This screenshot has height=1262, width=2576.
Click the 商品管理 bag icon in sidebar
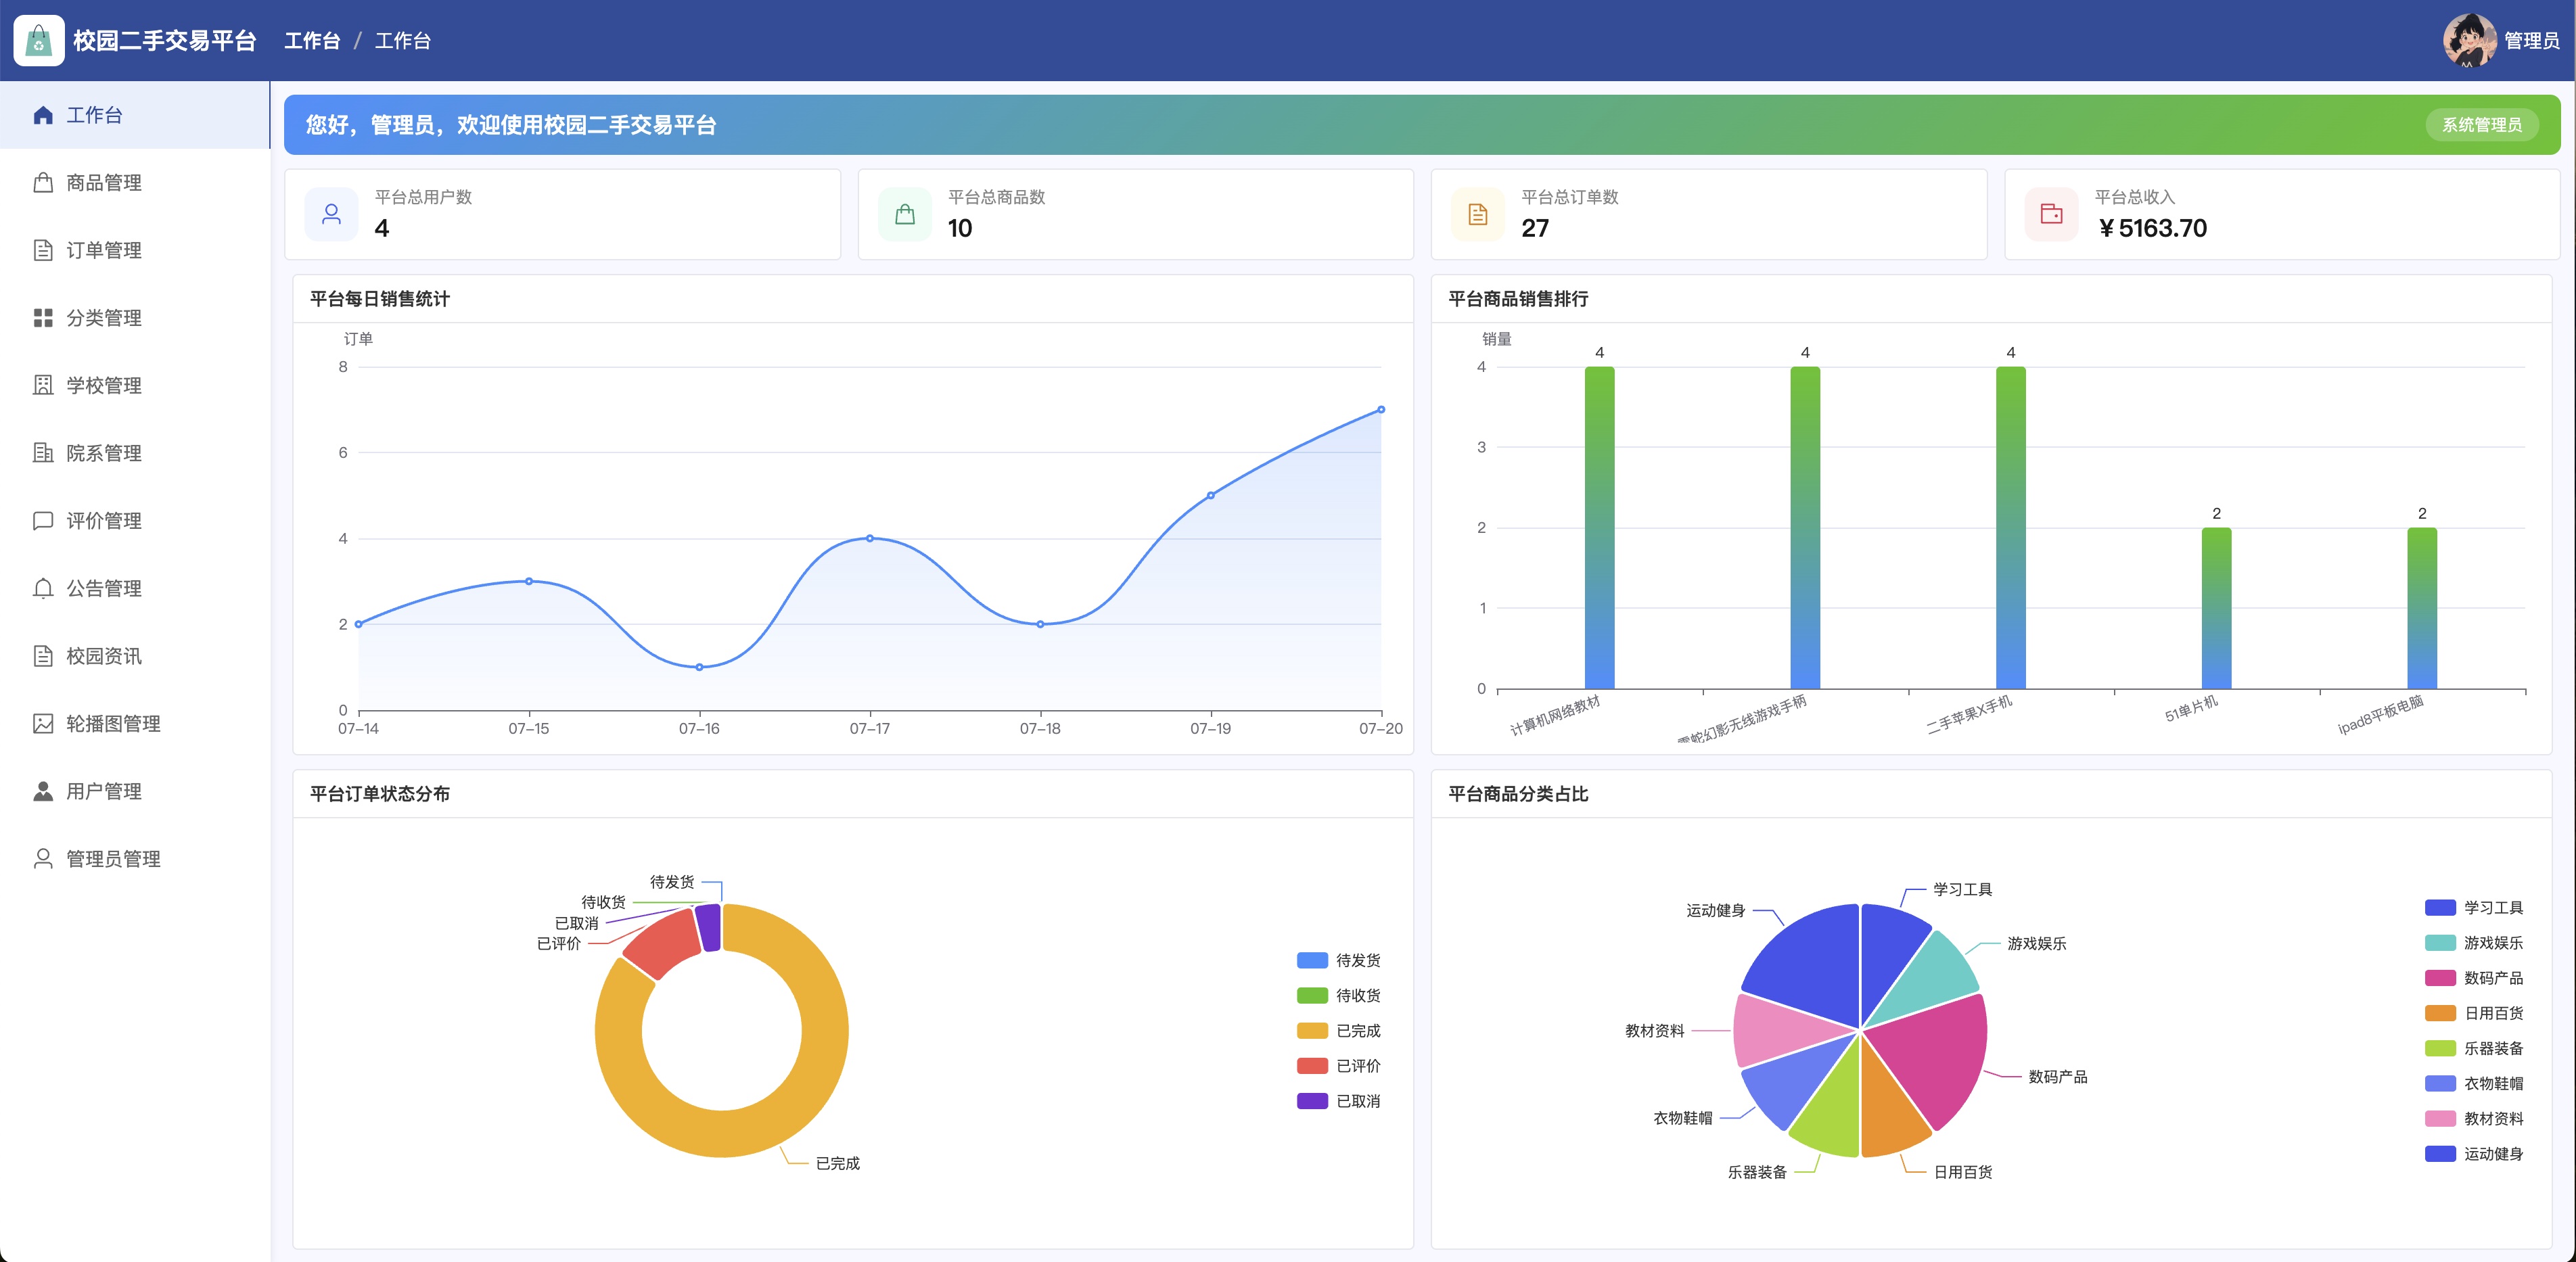43,183
